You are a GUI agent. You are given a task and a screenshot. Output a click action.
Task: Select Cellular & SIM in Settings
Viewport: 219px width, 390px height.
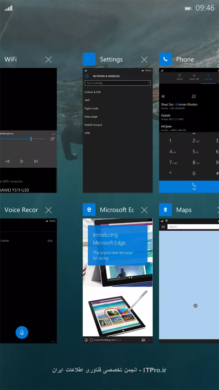point(93,92)
